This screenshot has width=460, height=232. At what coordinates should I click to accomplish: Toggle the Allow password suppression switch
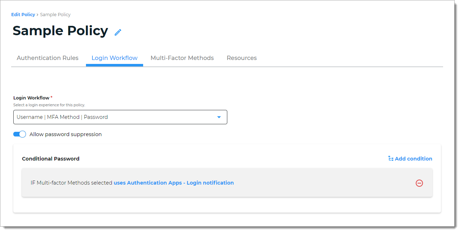coord(19,134)
